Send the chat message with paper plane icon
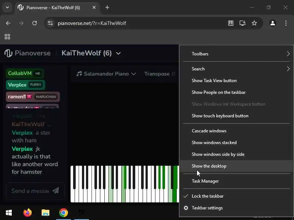The width and height of the screenshot is (294, 220). (x=55, y=191)
